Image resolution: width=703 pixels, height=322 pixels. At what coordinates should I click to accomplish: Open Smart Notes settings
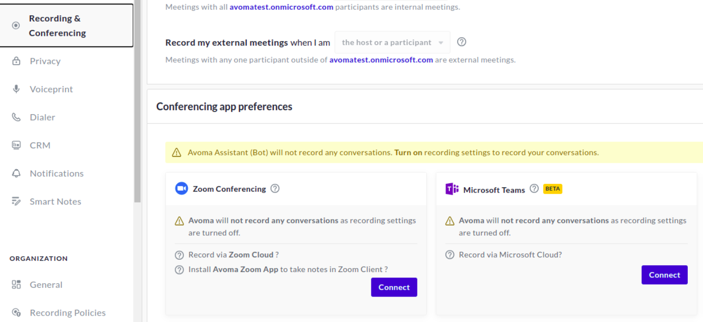point(55,201)
